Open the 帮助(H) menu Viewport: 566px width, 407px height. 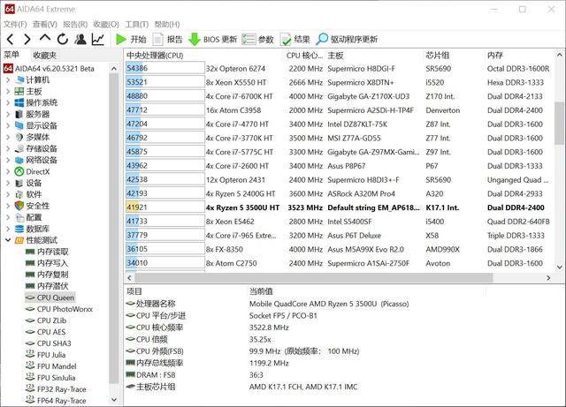[x=167, y=24]
